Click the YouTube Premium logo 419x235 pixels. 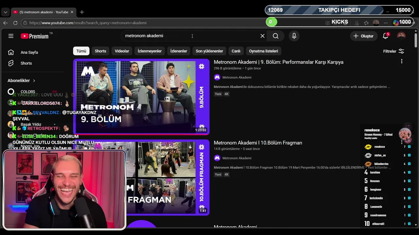pyautogui.click(x=34, y=36)
